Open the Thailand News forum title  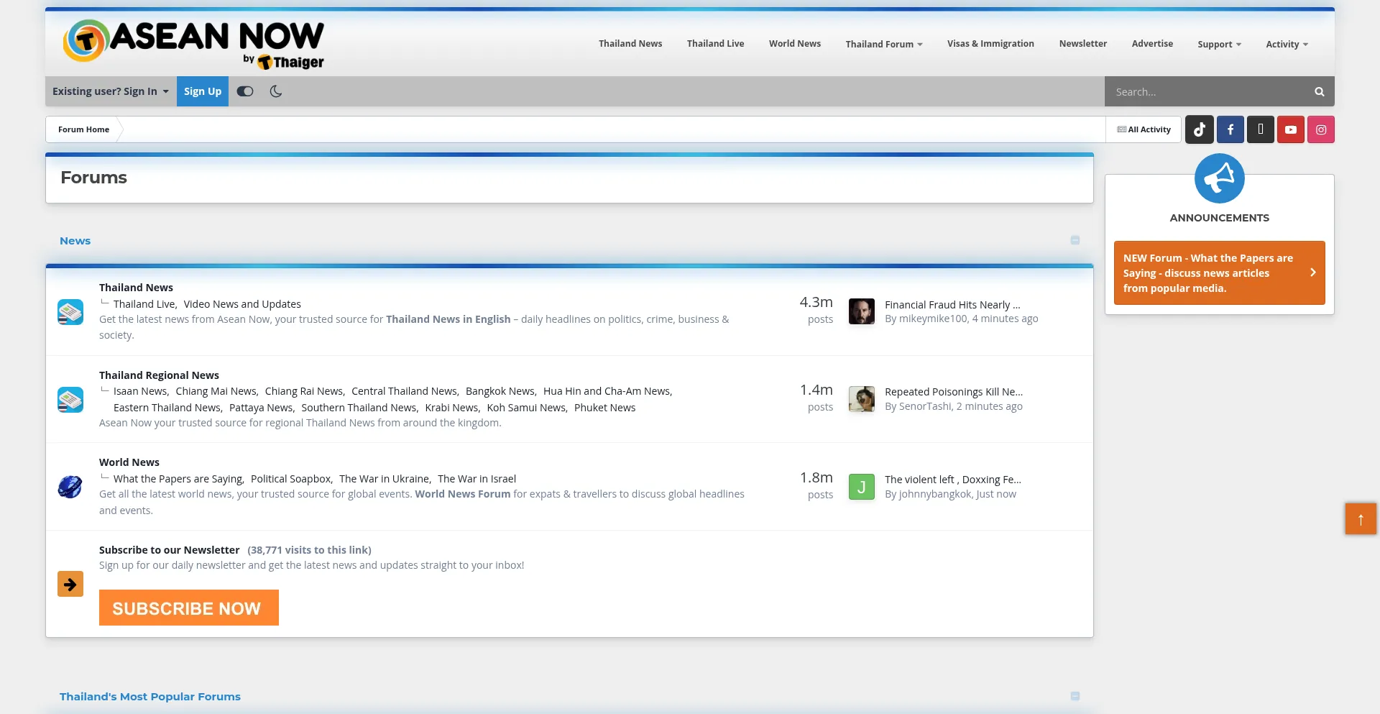pyautogui.click(x=136, y=288)
